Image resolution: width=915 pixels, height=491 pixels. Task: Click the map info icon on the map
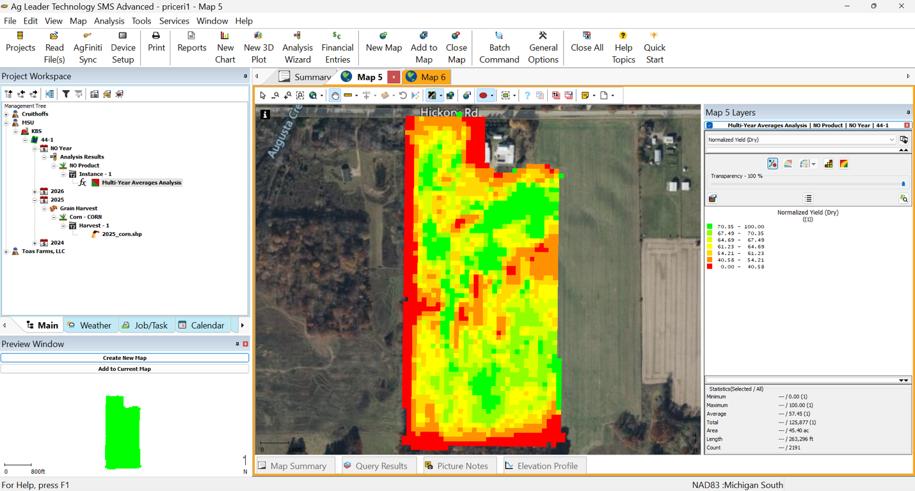265,114
